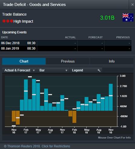Screen dimensions: 135x149
Task: Close the Trade Deficit panel
Action: coord(132,5)
